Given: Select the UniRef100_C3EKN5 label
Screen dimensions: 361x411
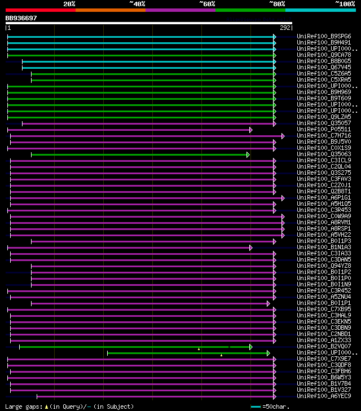Looking at the screenshot, I should click(324, 321).
